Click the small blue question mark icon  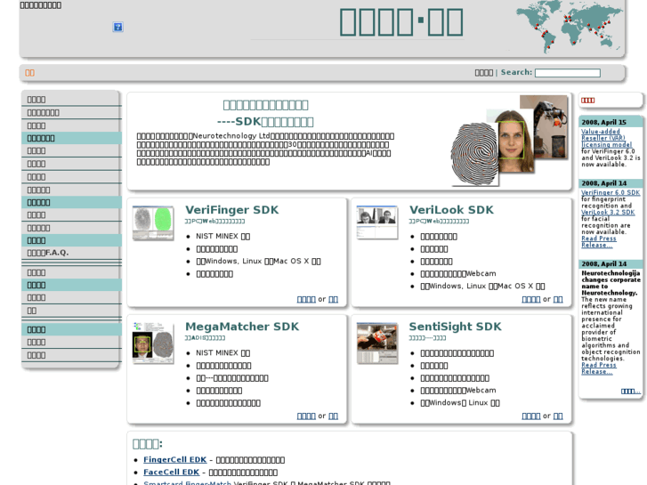(117, 28)
